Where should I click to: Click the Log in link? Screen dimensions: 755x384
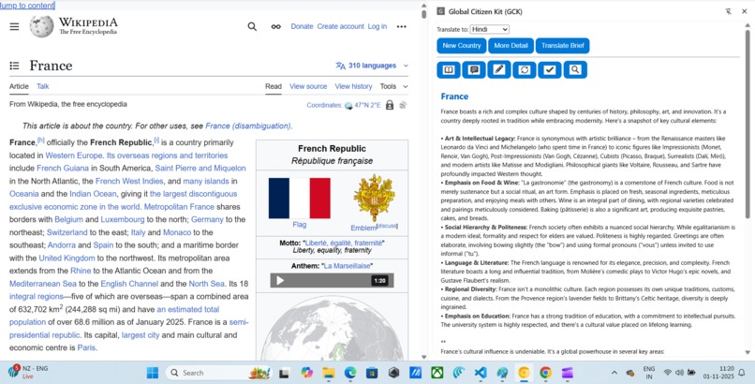tap(377, 26)
